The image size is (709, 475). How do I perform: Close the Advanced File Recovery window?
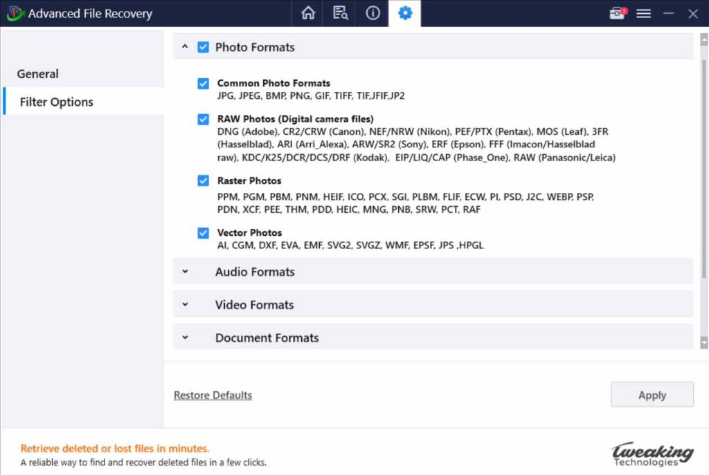tap(692, 14)
